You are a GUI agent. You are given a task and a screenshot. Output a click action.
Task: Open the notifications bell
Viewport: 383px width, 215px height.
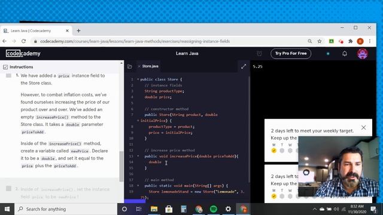(x=345, y=54)
